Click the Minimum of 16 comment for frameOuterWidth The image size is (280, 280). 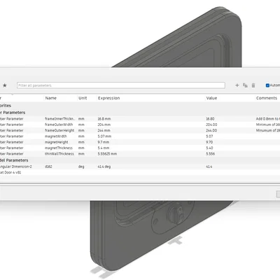(x=268, y=125)
